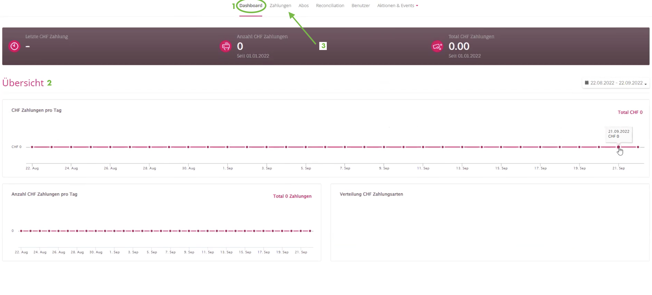Screen dimensions: 652x295
Task: Click the Total CHF 0 label
Action: 630,112
